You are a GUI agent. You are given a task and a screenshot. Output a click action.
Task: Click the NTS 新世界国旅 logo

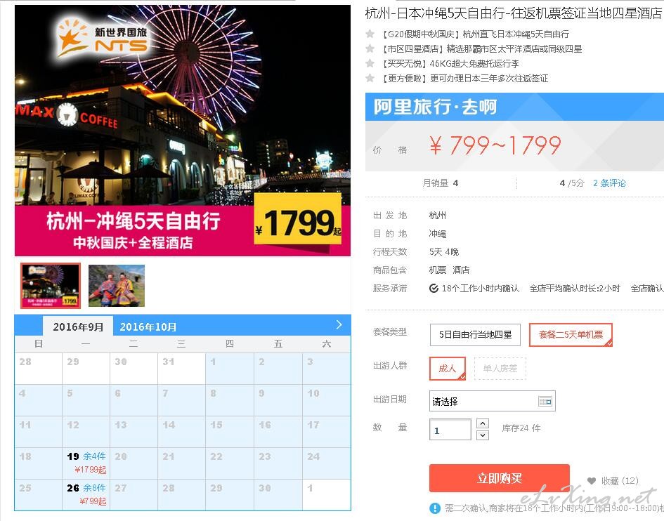point(103,39)
